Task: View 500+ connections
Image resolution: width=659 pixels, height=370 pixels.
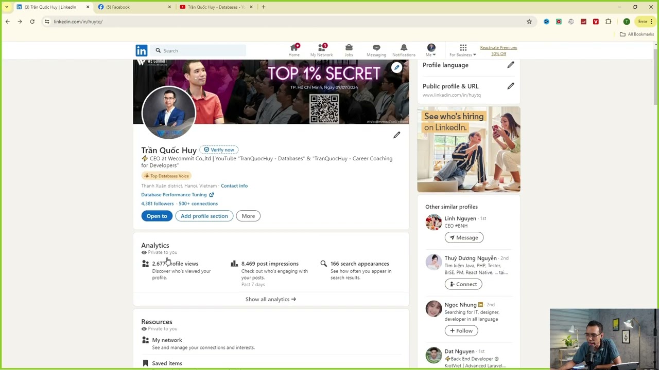Action: tap(198, 203)
